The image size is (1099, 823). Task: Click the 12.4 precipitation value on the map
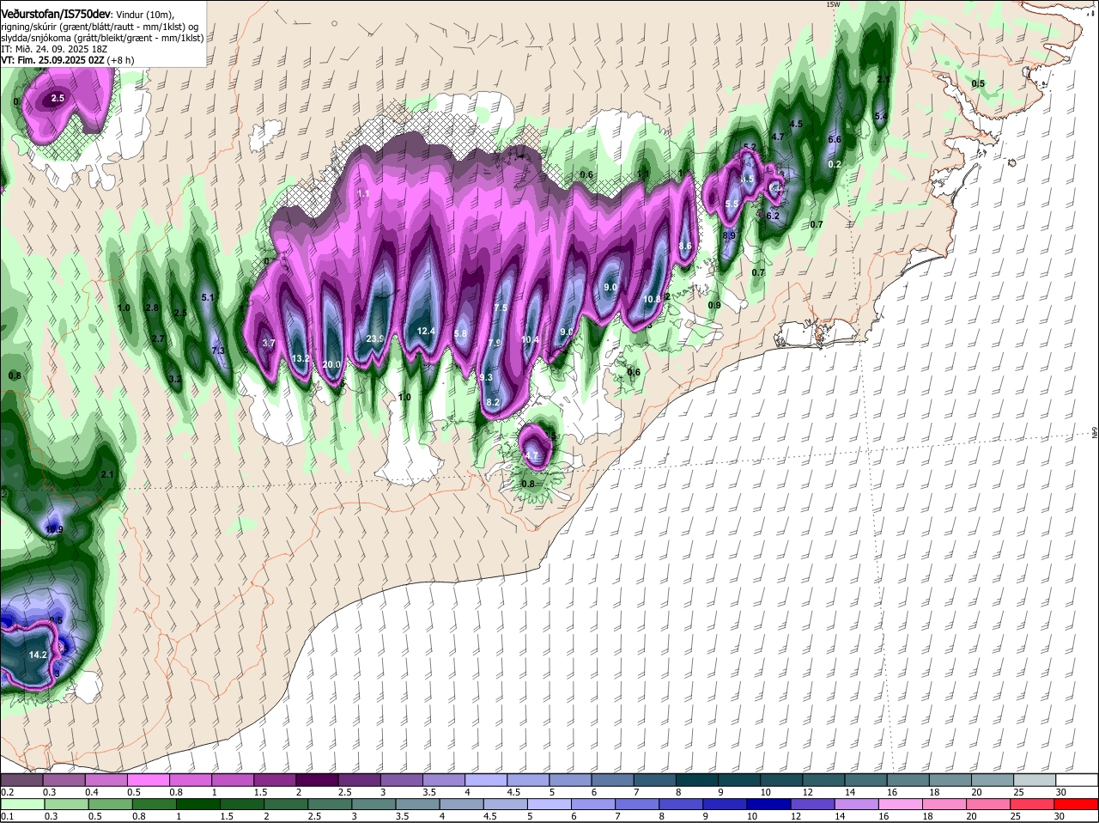pyautogui.click(x=427, y=331)
